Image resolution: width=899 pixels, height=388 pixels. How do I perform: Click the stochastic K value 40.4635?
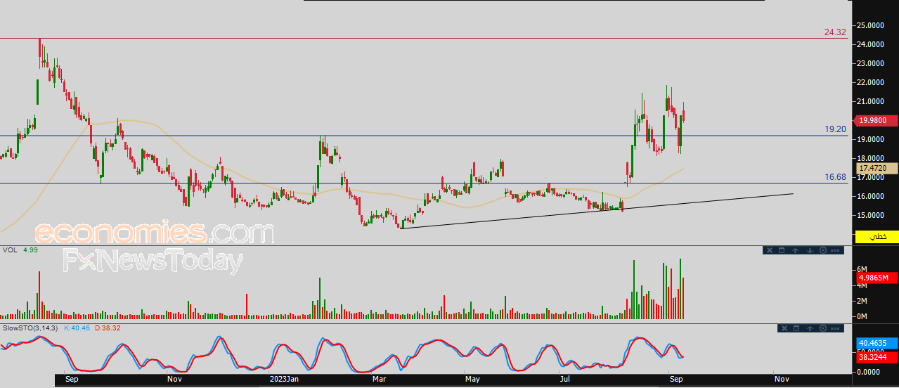(877, 344)
